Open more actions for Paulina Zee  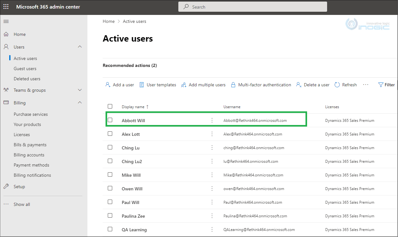tap(212, 216)
